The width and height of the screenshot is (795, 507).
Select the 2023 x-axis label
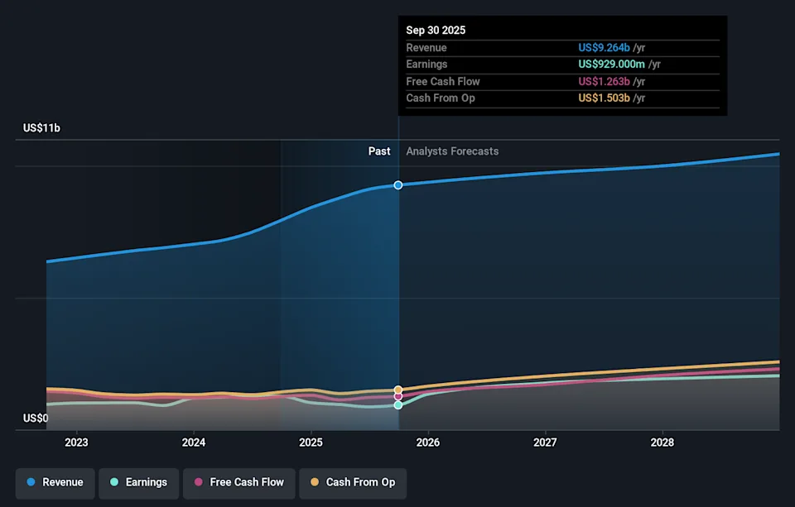pos(76,442)
